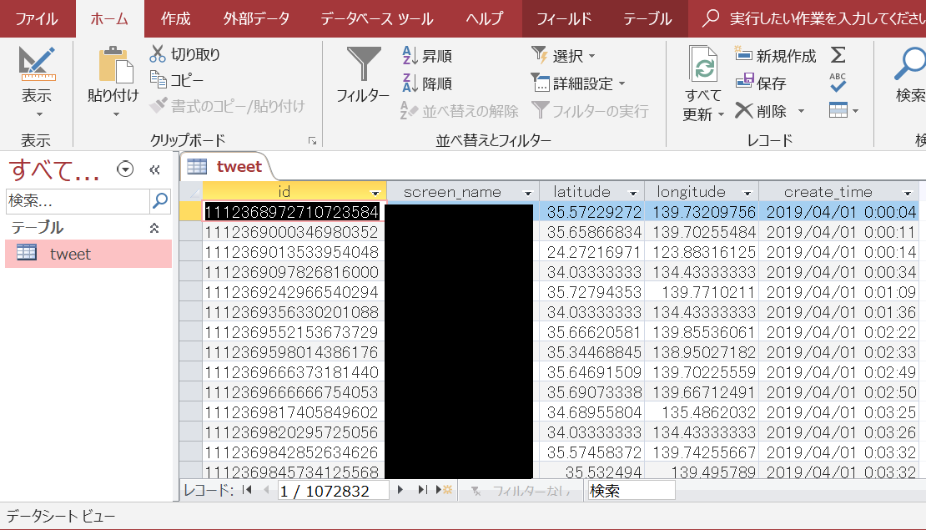Click the record number box 1 / 1072832

click(x=333, y=491)
